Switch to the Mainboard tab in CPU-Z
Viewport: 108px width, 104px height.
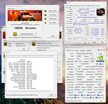[72, 6]
